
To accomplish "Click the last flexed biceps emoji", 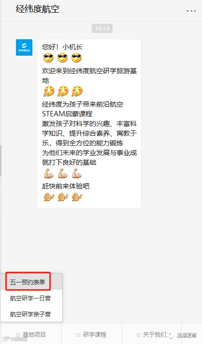I will (x=77, y=173).
